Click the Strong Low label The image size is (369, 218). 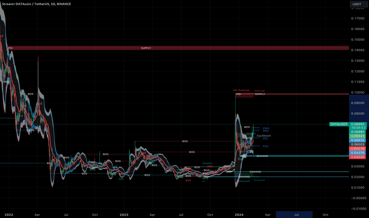pos(259,180)
